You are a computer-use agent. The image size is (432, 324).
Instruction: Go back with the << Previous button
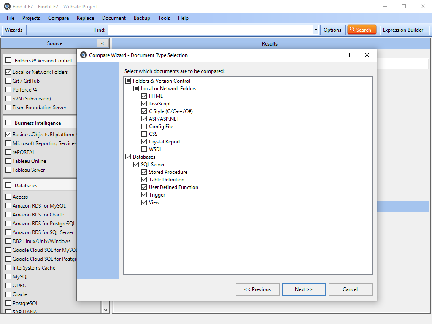257,289
